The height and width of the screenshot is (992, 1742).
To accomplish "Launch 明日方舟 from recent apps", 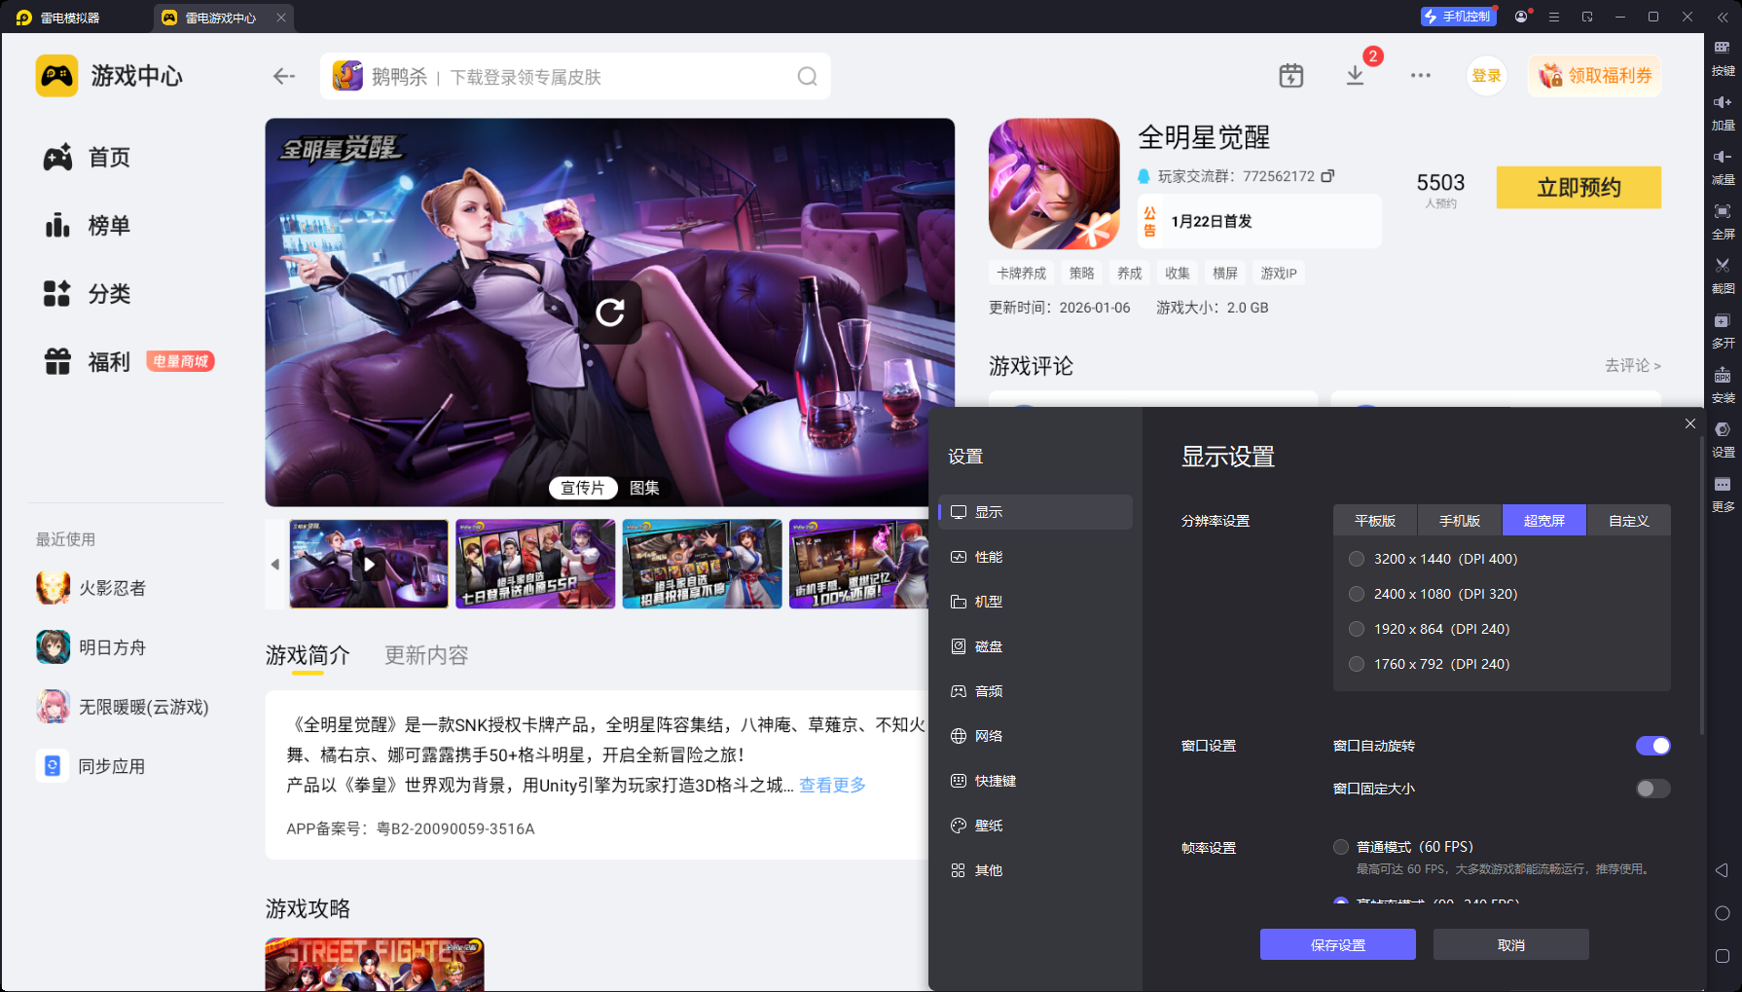I will tap(91, 647).
